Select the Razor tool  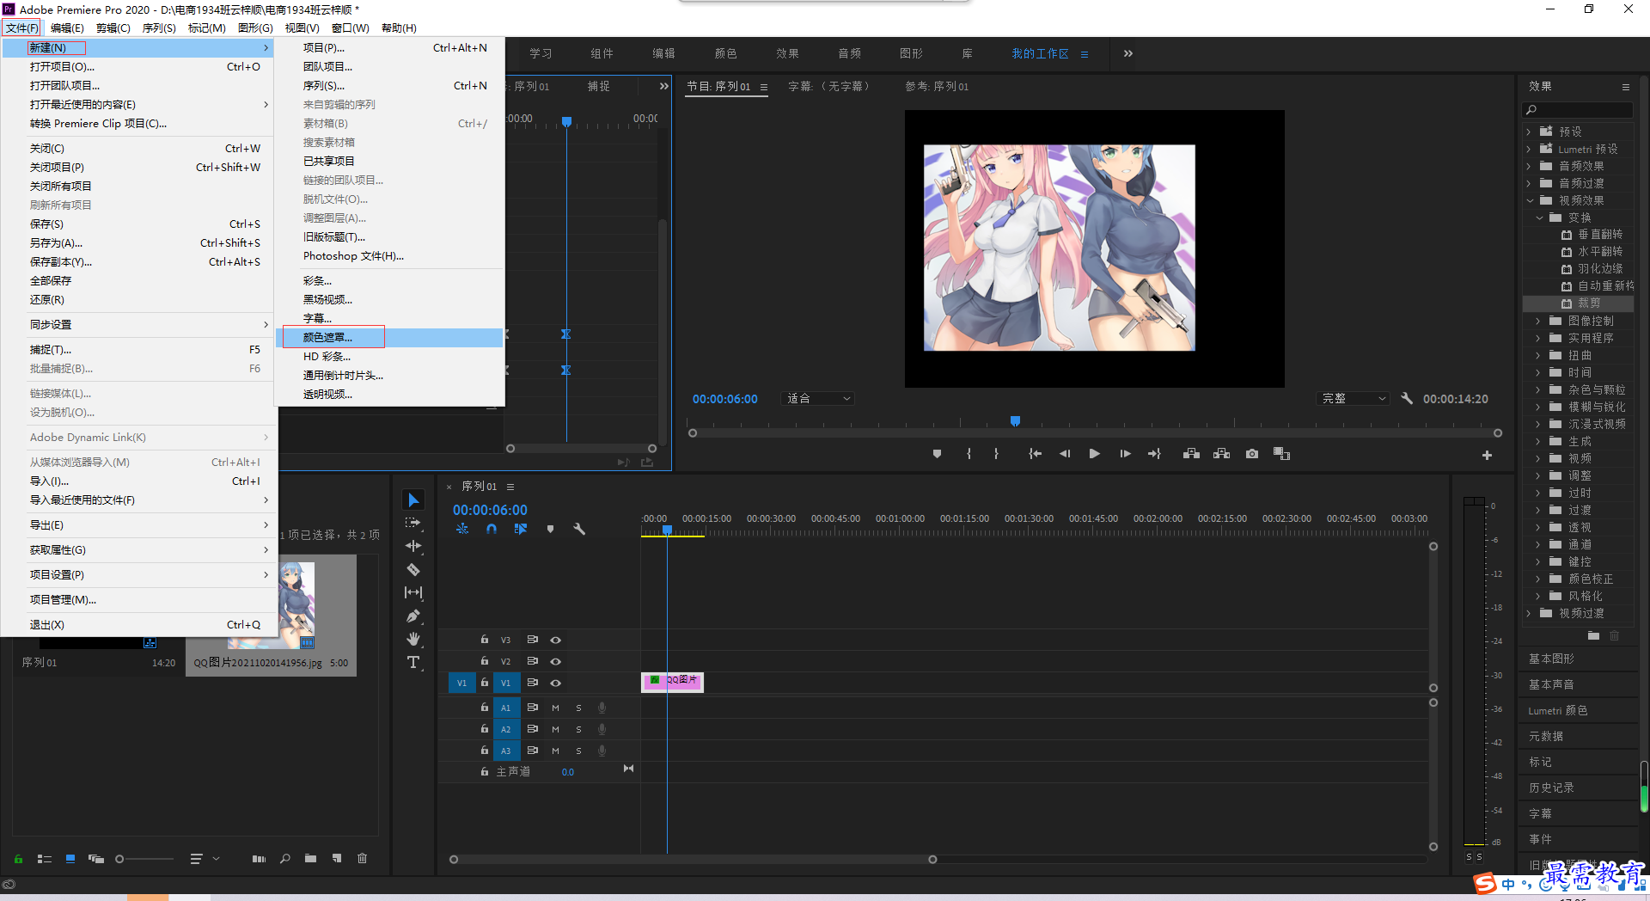tap(413, 569)
